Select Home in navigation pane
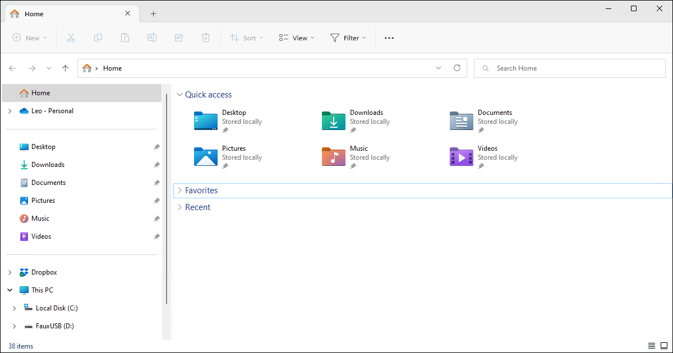The height and width of the screenshot is (353, 673). tap(82, 93)
